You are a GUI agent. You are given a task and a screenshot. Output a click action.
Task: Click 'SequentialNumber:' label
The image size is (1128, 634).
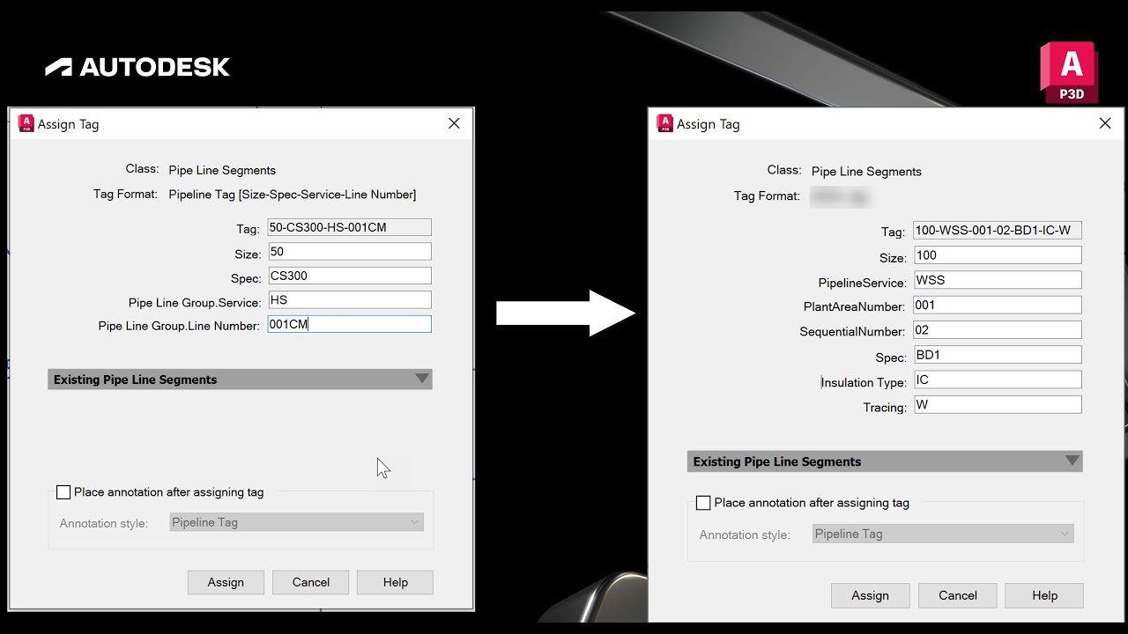click(852, 332)
